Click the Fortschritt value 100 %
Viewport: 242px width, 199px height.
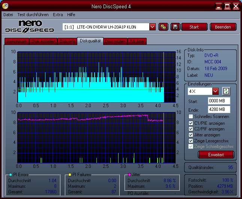point(227,180)
